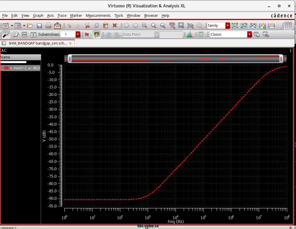Screen dimensions: 296x229
Task: Click the swap strips arrows icon
Action: pos(253,25)
